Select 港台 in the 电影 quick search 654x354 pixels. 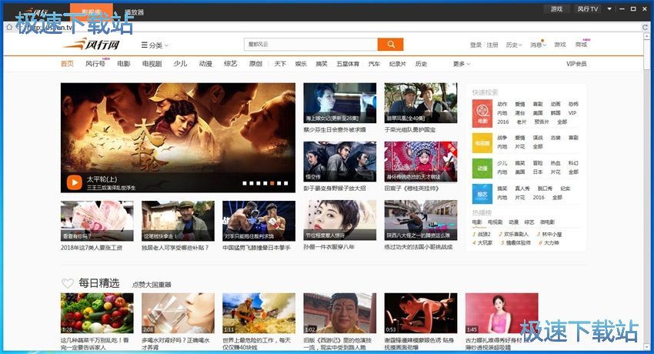click(x=519, y=113)
